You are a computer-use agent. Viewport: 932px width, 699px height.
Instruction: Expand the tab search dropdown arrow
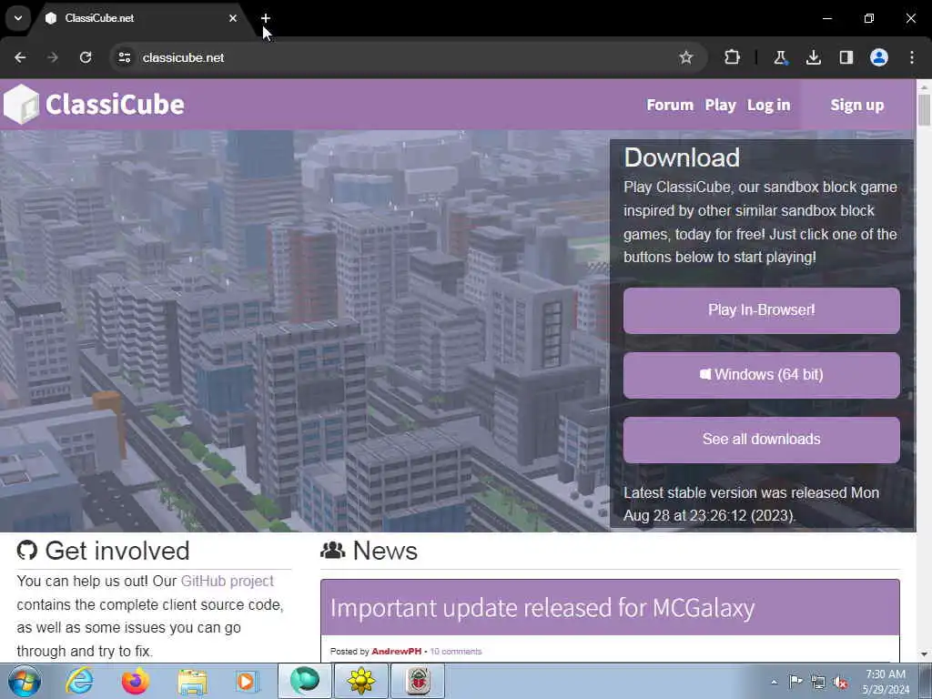18,18
